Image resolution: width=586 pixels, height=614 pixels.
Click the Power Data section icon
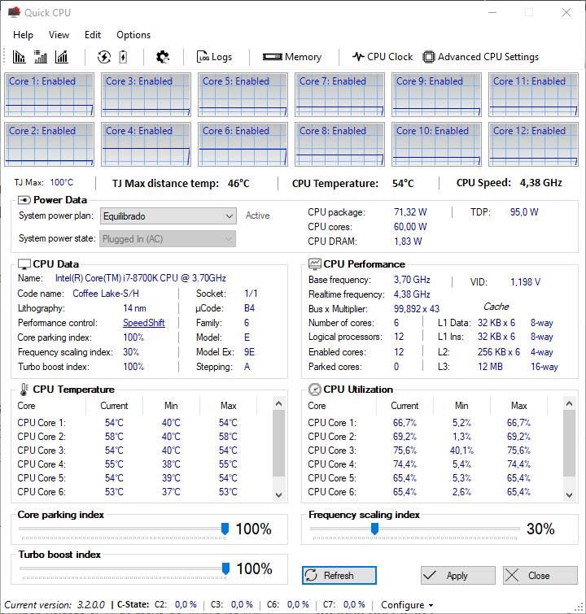click(24, 200)
